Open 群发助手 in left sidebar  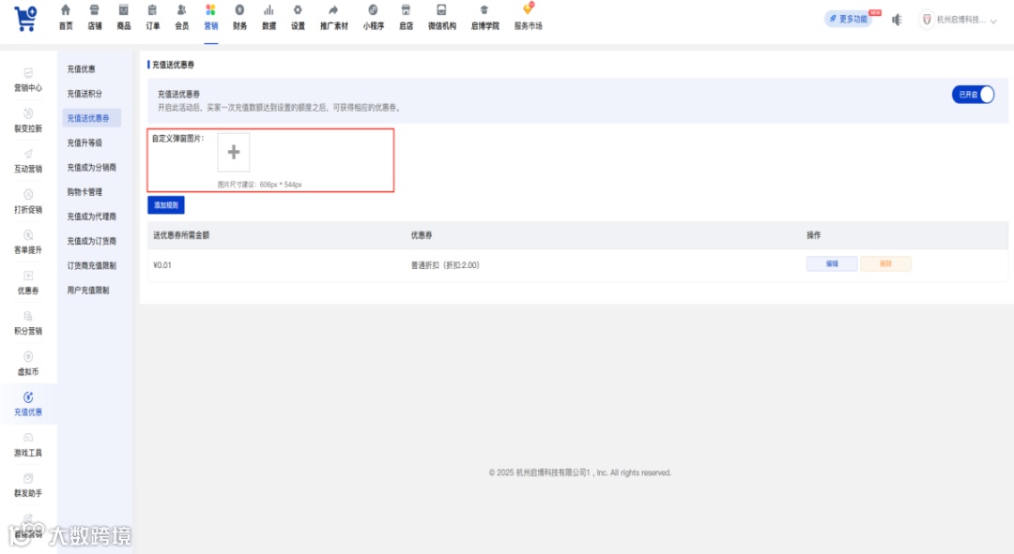(28, 487)
